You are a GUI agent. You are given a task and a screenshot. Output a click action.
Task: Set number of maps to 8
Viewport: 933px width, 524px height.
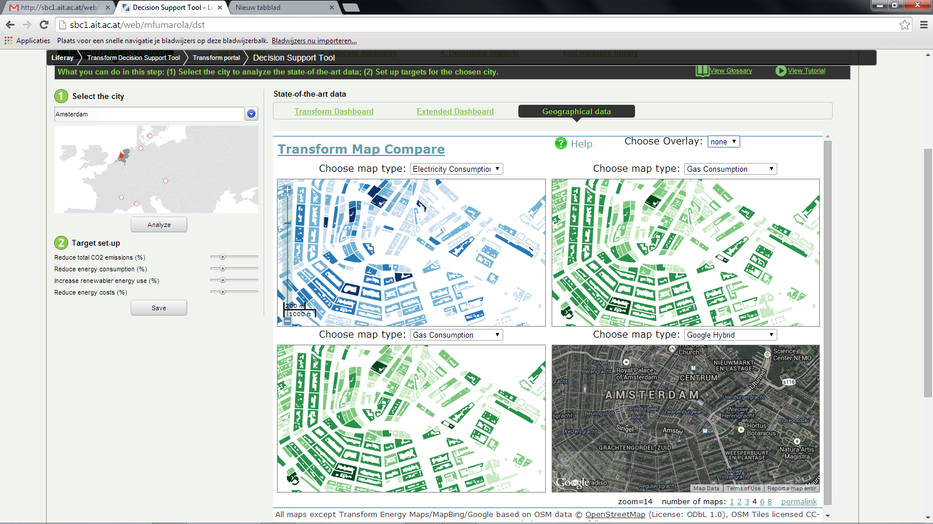770,501
